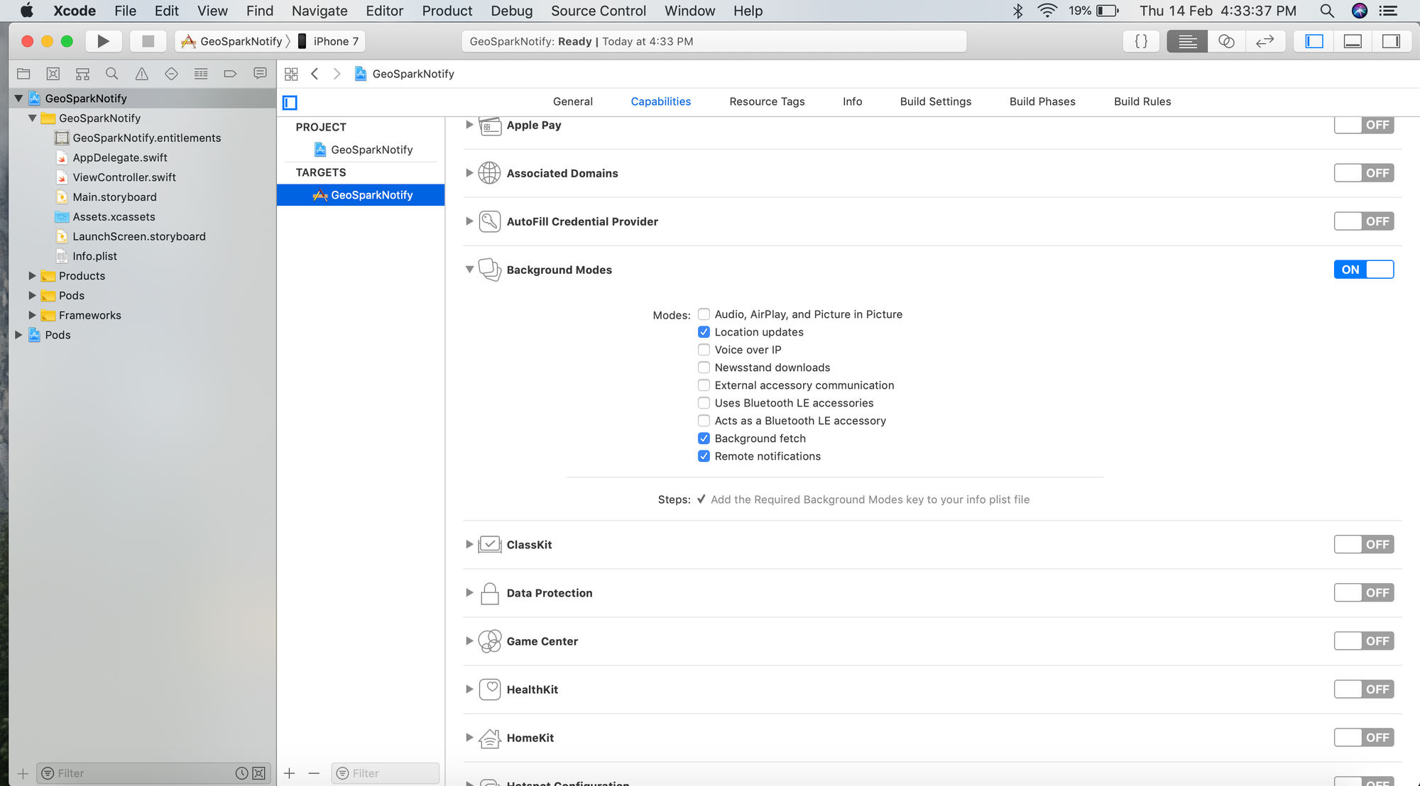Turn on the HealthKit switch
Screen dimensions: 1420x786
(1364, 690)
